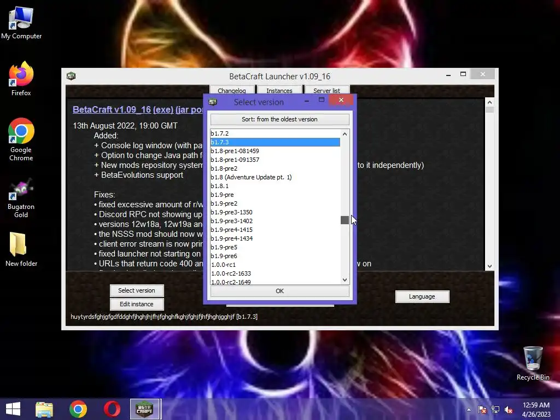Select version b1.7.2 in list
The image size is (560, 420).
(x=275, y=133)
